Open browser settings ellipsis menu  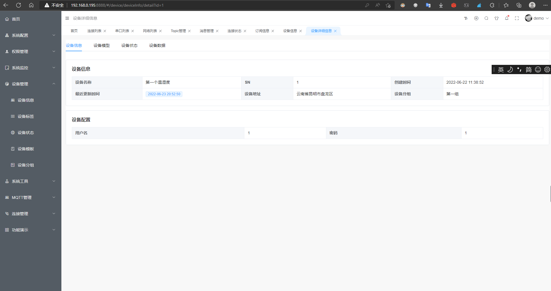coord(545,5)
